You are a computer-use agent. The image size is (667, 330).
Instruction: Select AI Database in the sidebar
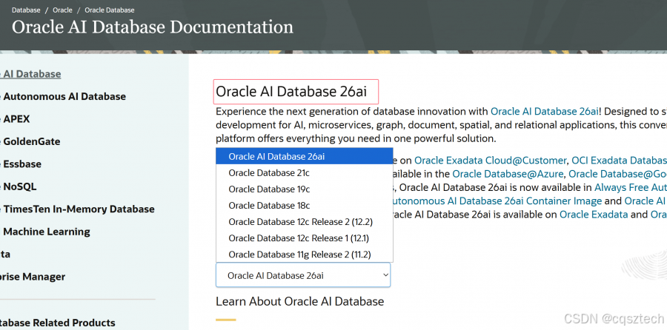[30, 74]
